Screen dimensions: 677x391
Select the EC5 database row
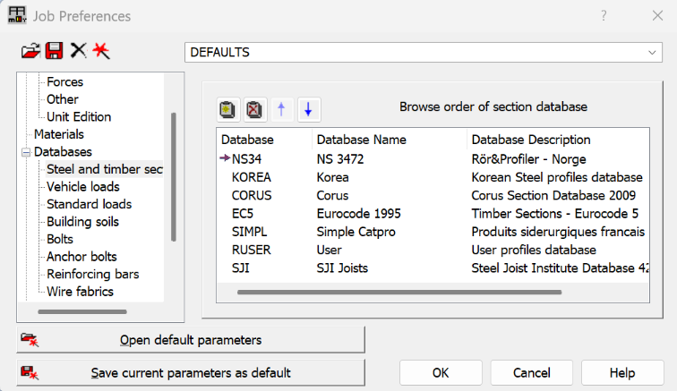click(x=433, y=214)
